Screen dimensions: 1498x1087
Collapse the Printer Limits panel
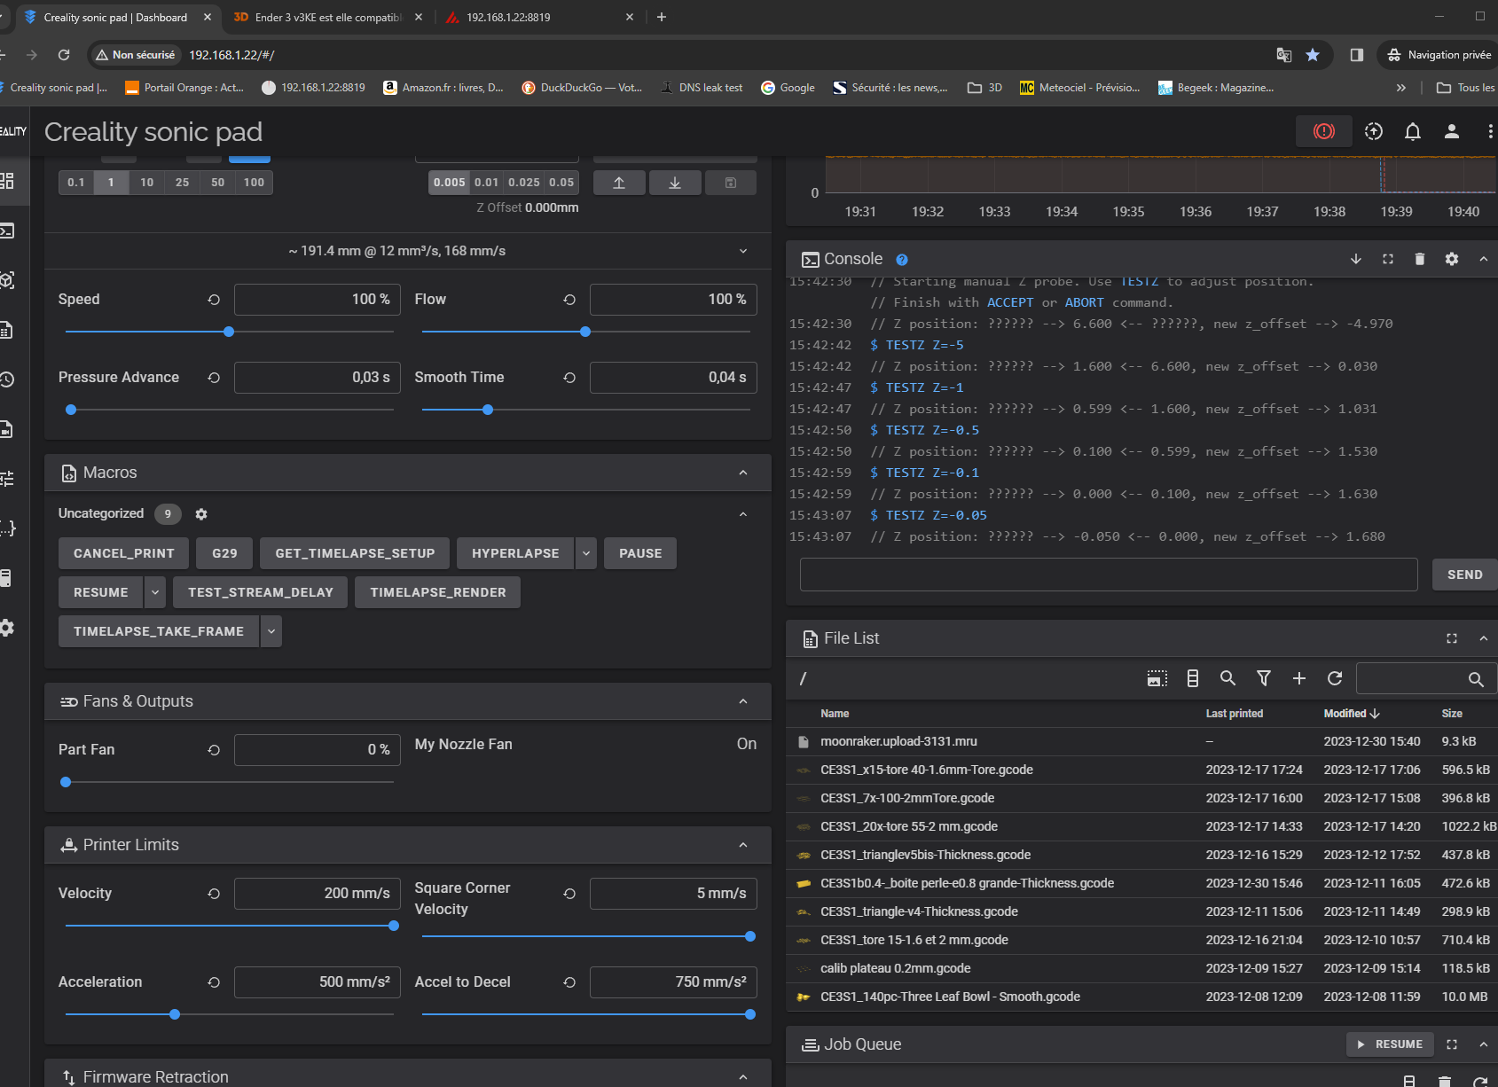[743, 845]
